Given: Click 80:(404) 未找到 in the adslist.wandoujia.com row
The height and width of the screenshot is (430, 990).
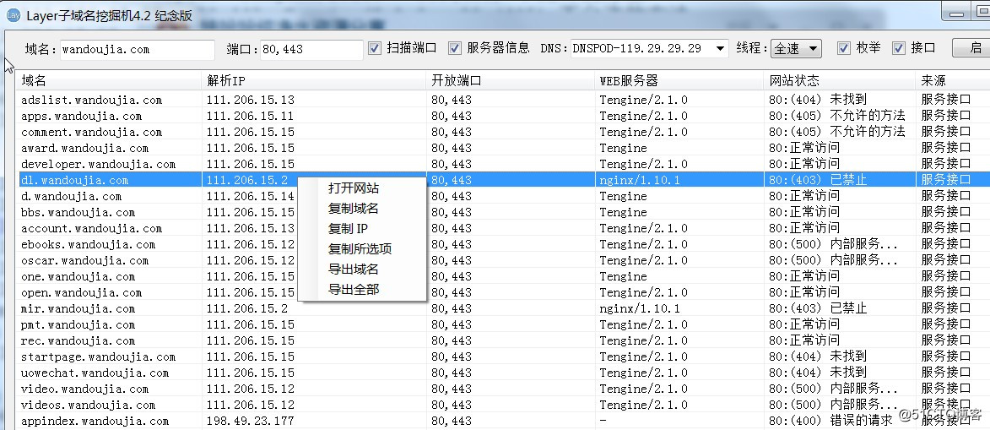Looking at the screenshot, I should click(x=818, y=100).
